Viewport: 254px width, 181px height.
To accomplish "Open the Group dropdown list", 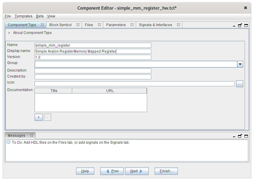I will (x=240, y=64).
